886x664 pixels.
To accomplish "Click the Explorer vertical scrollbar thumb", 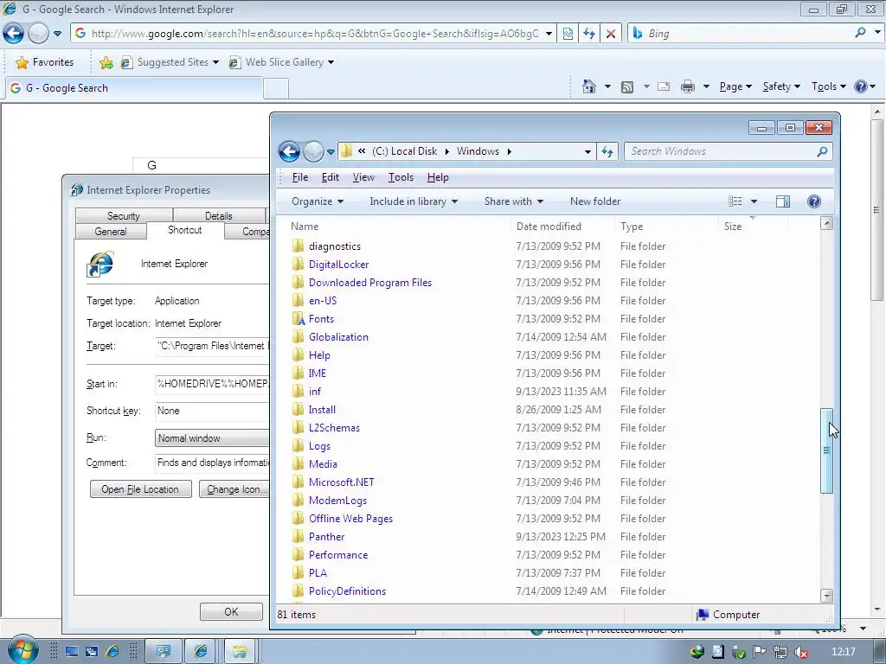I will coord(826,450).
